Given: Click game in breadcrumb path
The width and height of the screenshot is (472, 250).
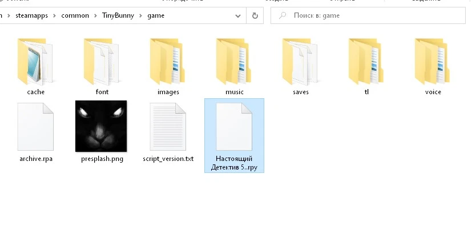Looking at the screenshot, I should pos(156,15).
